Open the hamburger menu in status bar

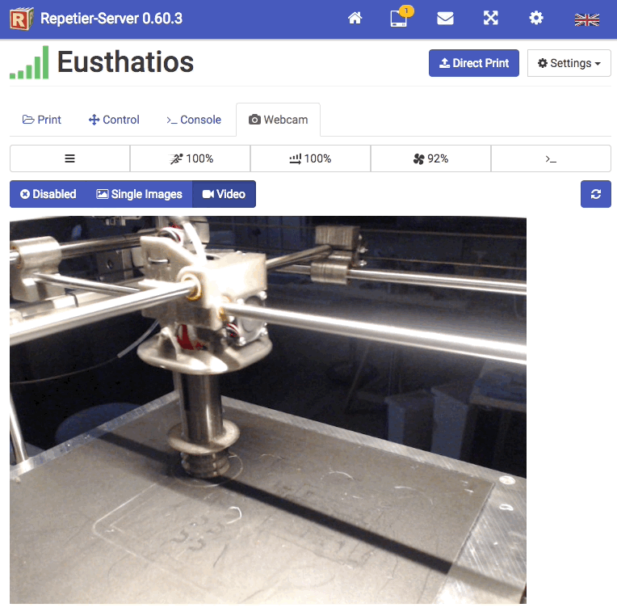pos(70,159)
